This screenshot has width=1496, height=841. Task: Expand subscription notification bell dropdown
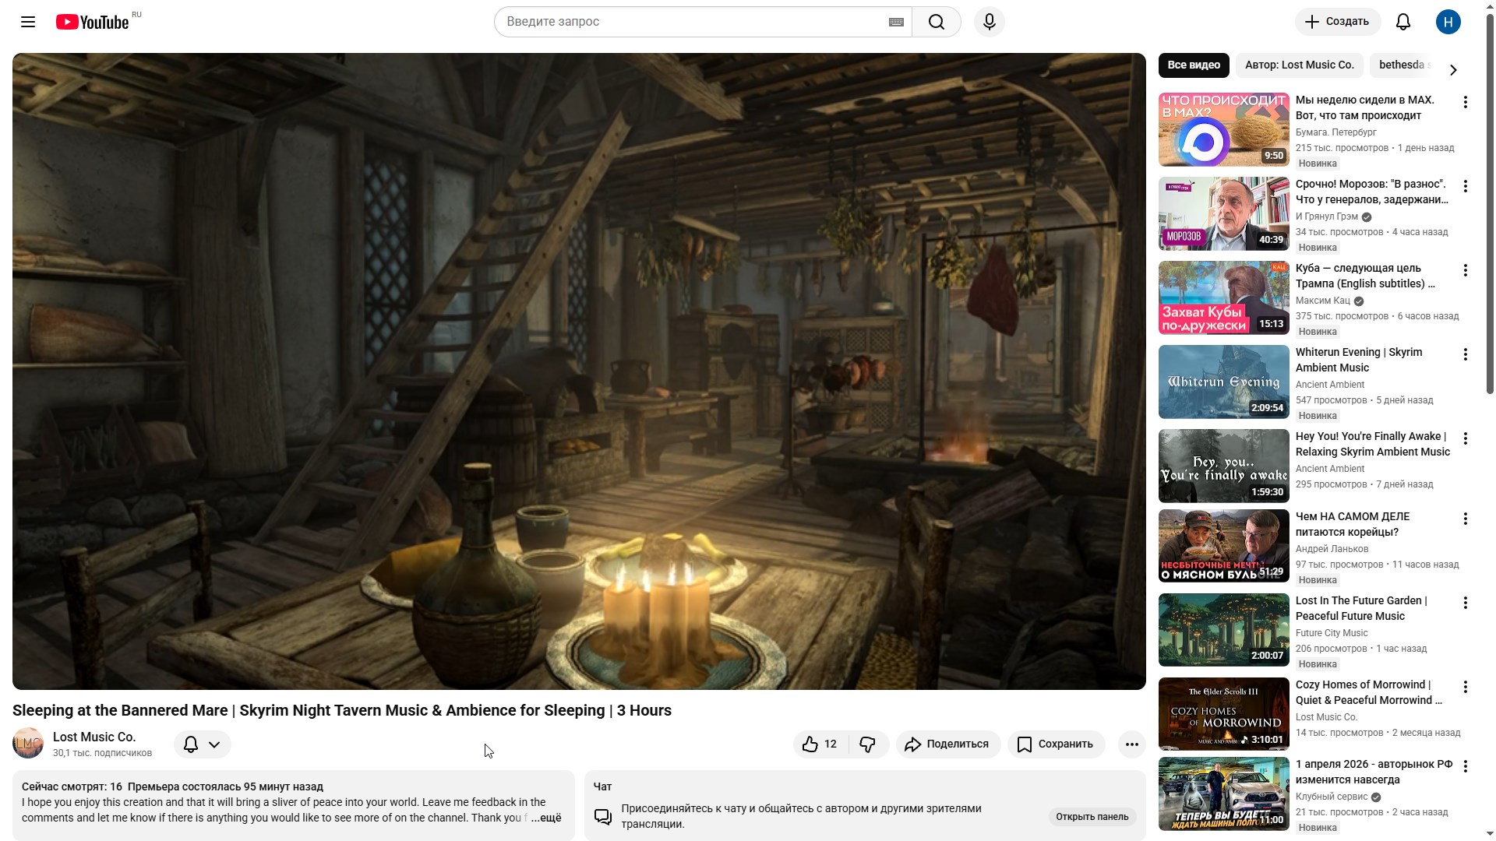coord(202,744)
